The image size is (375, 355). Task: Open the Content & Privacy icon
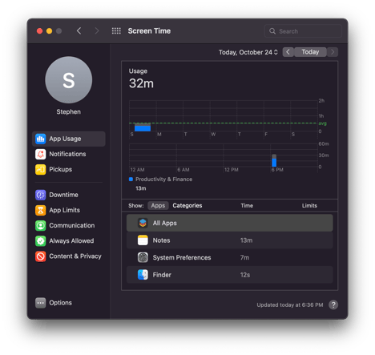pyautogui.click(x=40, y=256)
